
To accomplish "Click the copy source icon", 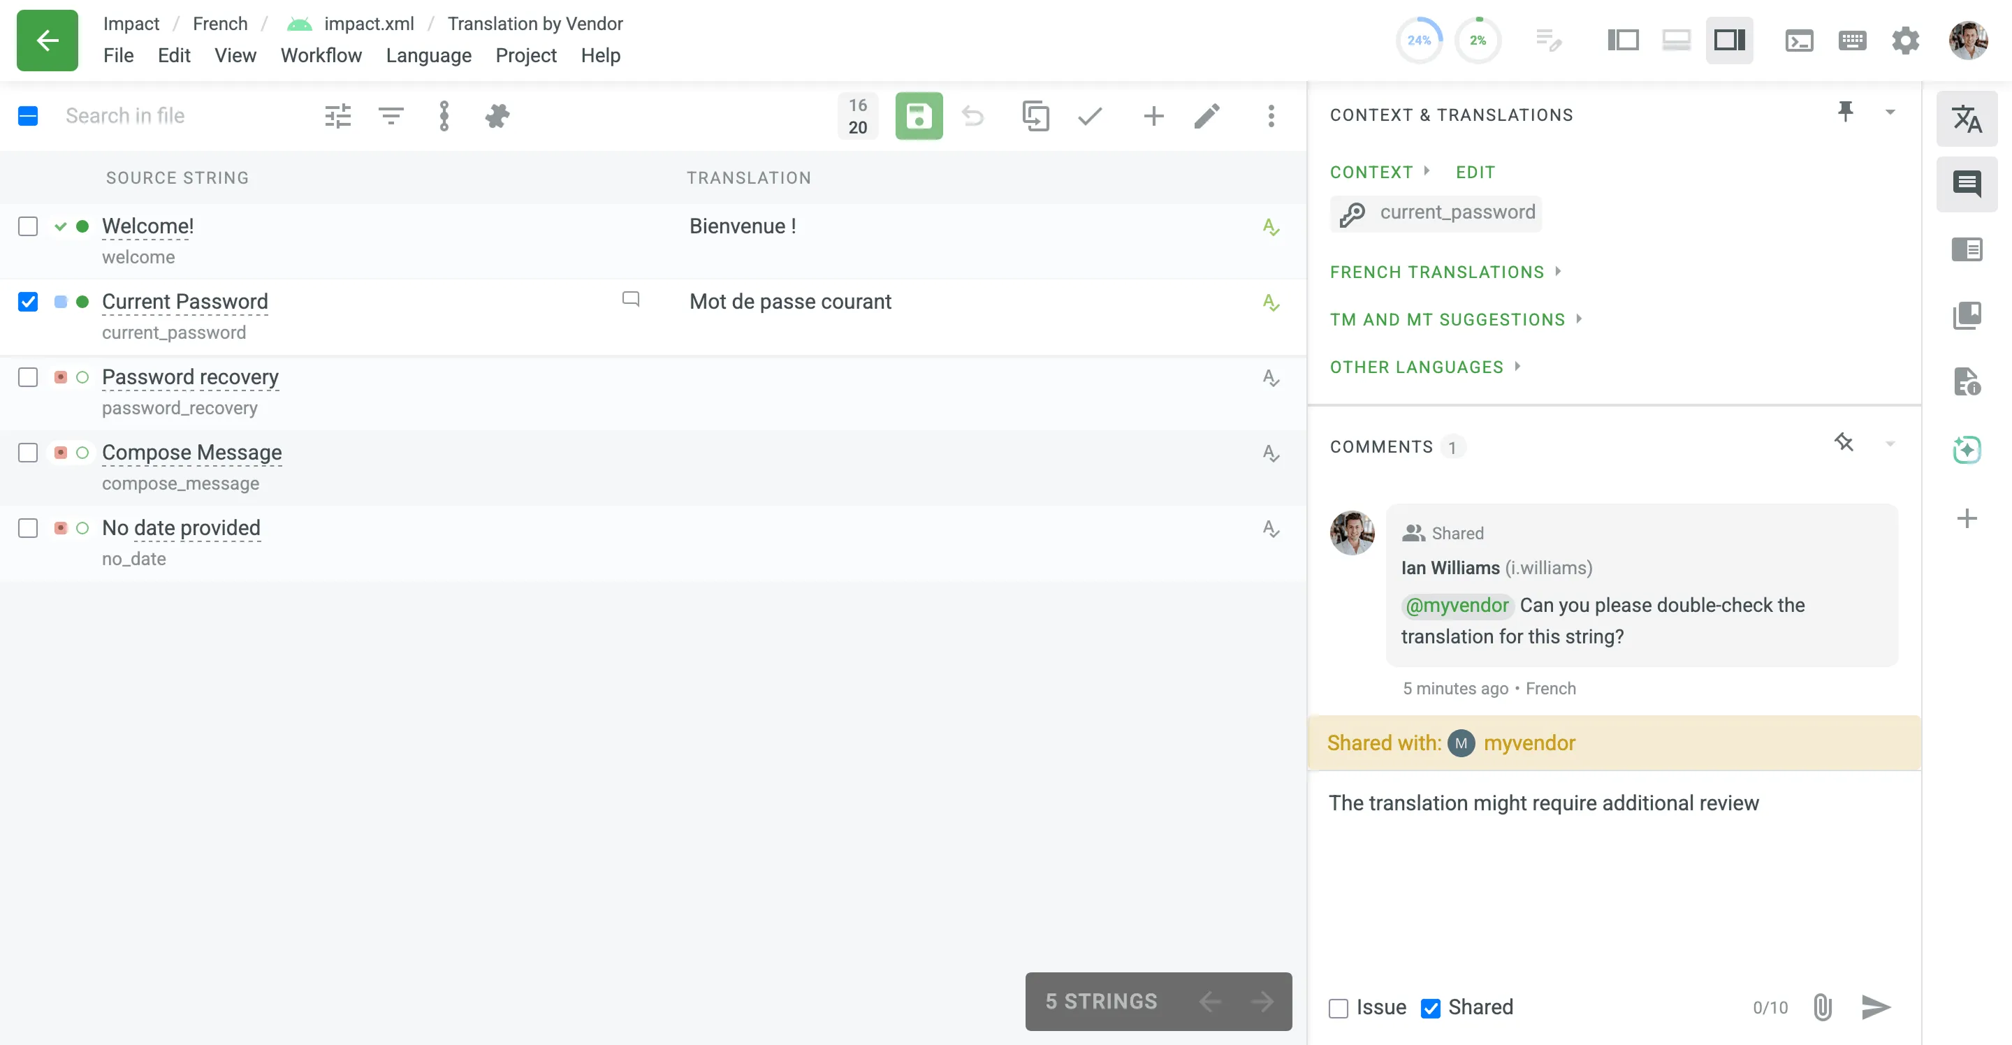I will (x=1035, y=117).
